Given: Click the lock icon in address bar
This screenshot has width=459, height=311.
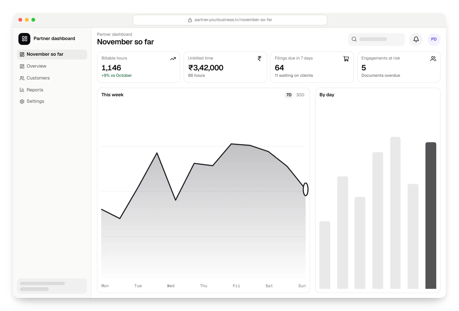Looking at the screenshot, I should pyautogui.click(x=190, y=20).
